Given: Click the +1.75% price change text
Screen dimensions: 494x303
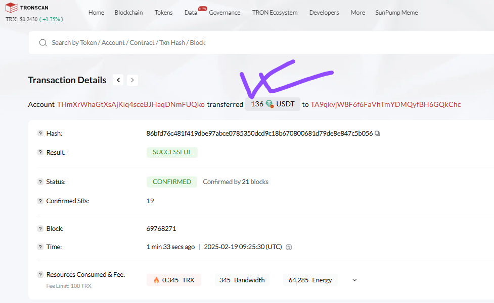Looking at the screenshot, I should click(51, 19).
